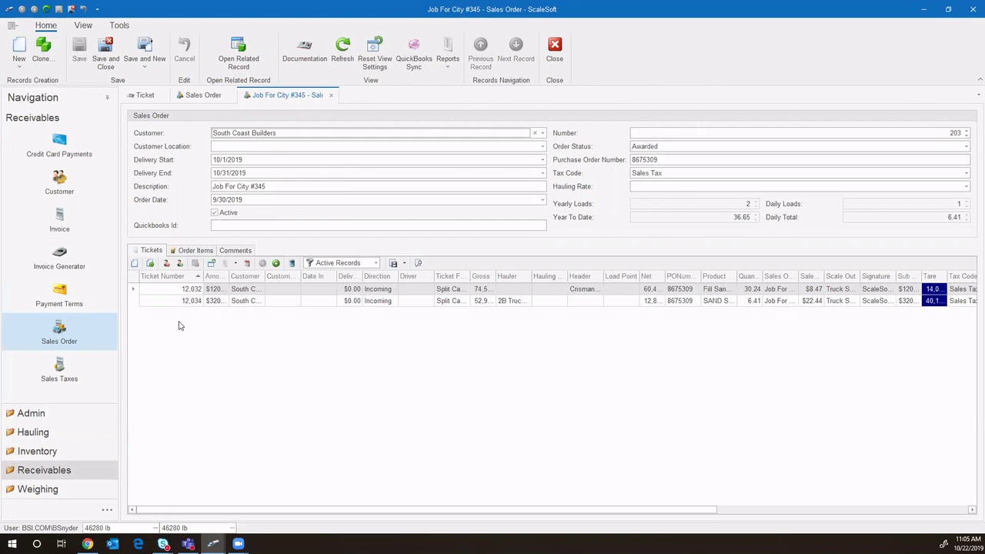The height and width of the screenshot is (554, 985).
Task: Open the Comments tab
Action: [235, 250]
